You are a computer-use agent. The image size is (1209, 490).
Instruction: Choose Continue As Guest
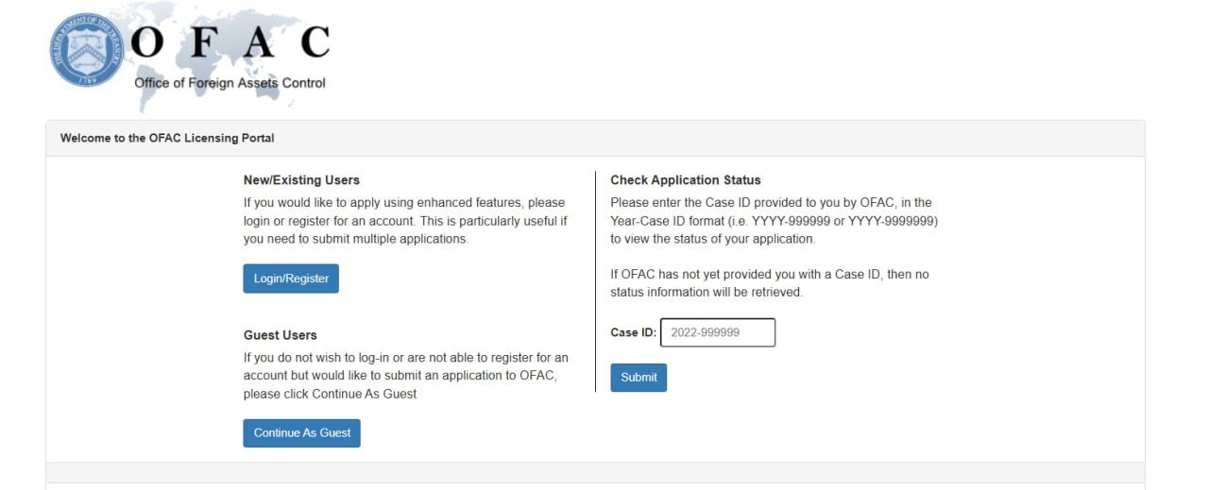pyautogui.click(x=301, y=433)
